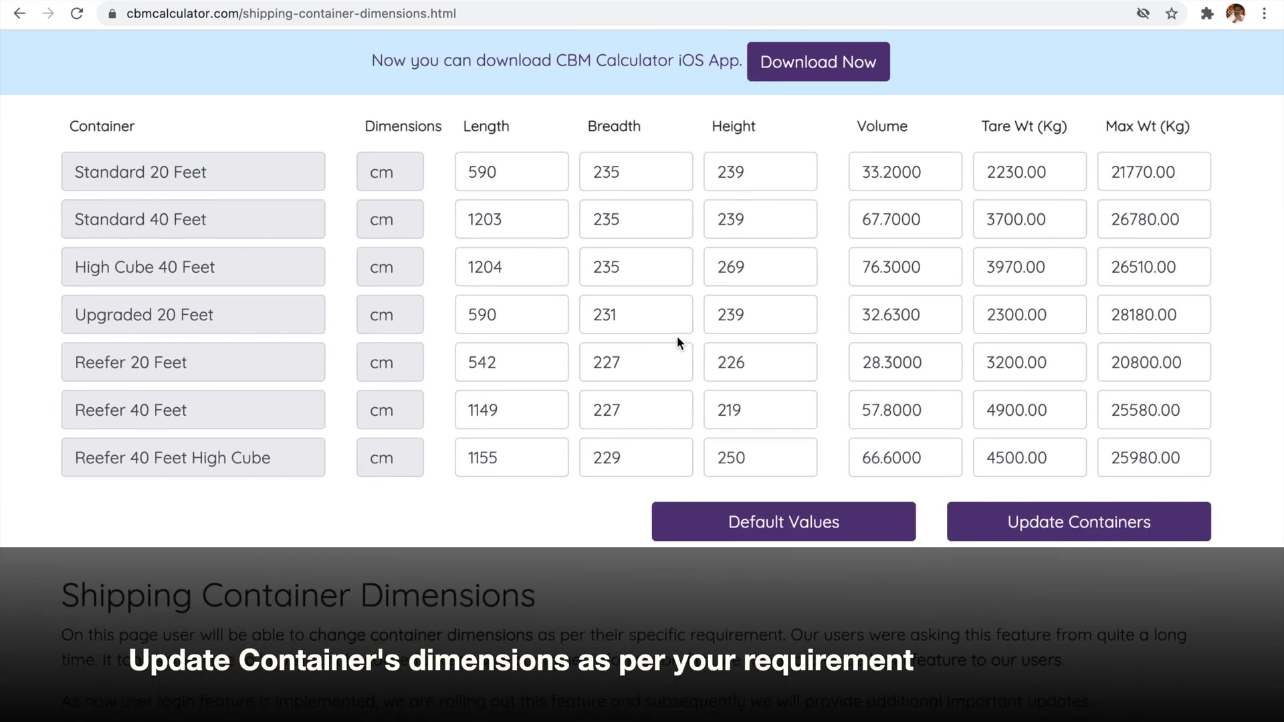
Task: Click the eye icon in the address bar
Action: [x=1143, y=13]
